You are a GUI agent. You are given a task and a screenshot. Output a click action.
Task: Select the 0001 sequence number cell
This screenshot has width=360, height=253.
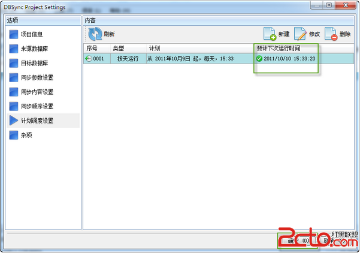pos(98,59)
